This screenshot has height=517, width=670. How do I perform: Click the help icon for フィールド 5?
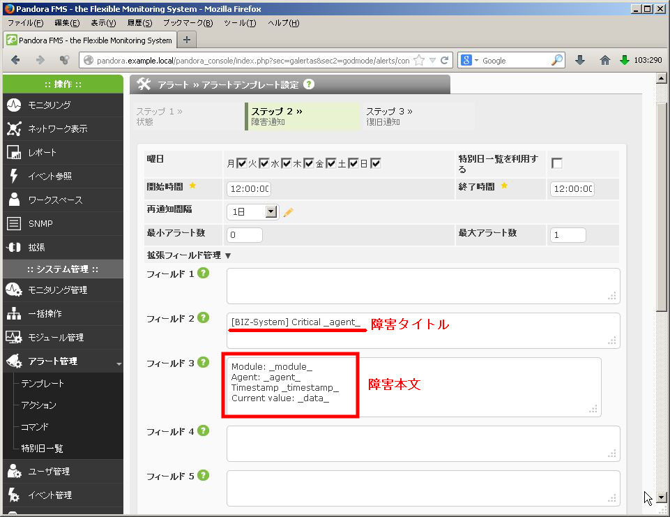click(204, 475)
